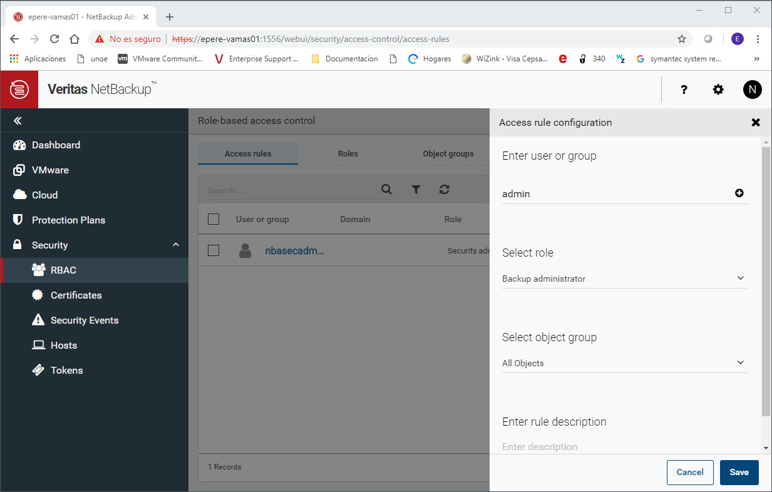Open the filter funnel icon

[416, 190]
